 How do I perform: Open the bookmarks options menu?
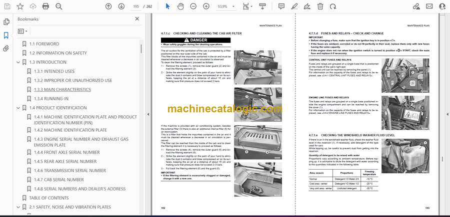point(22,31)
